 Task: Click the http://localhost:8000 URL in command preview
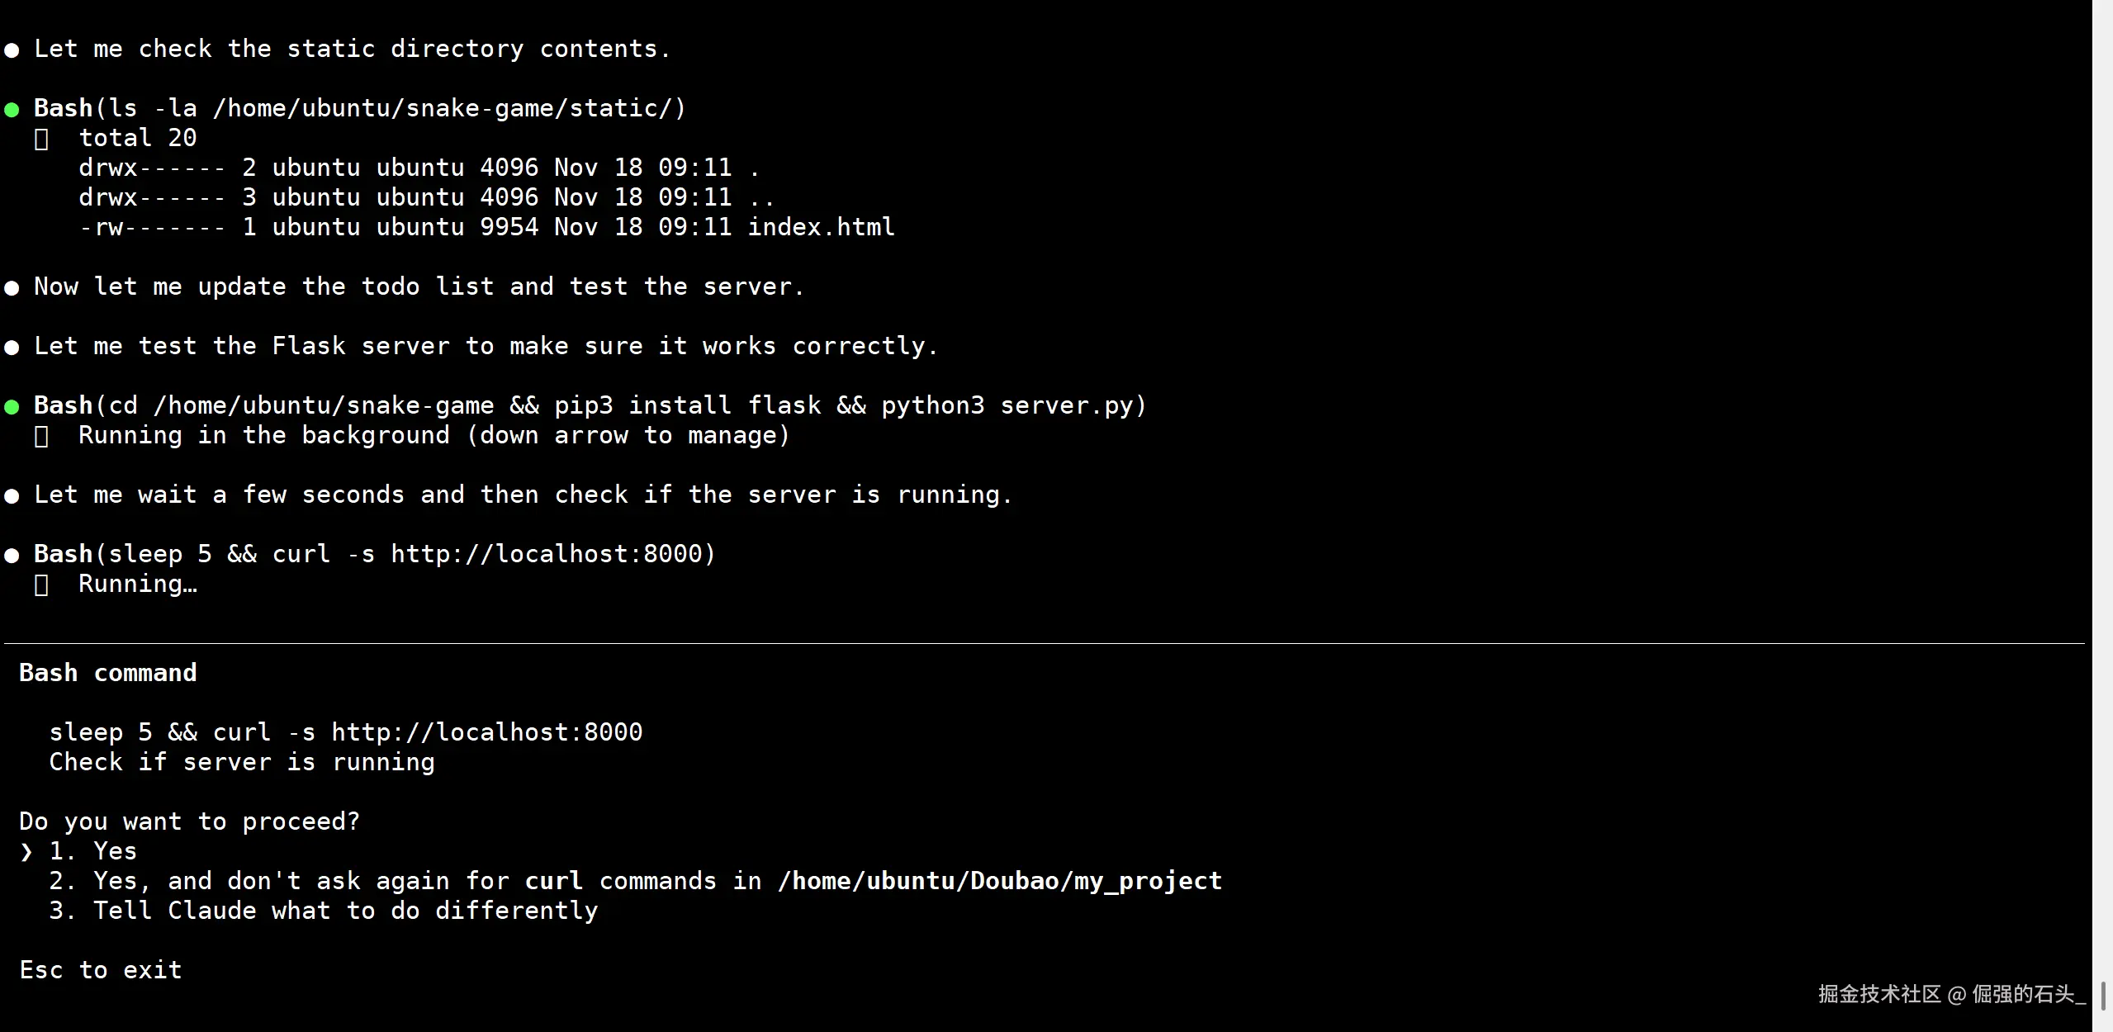click(486, 732)
